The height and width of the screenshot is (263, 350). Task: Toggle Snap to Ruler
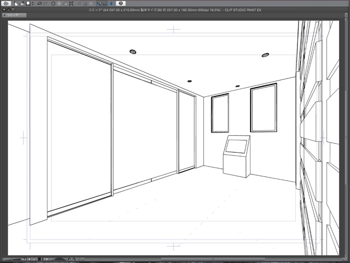click(x=99, y=4)
